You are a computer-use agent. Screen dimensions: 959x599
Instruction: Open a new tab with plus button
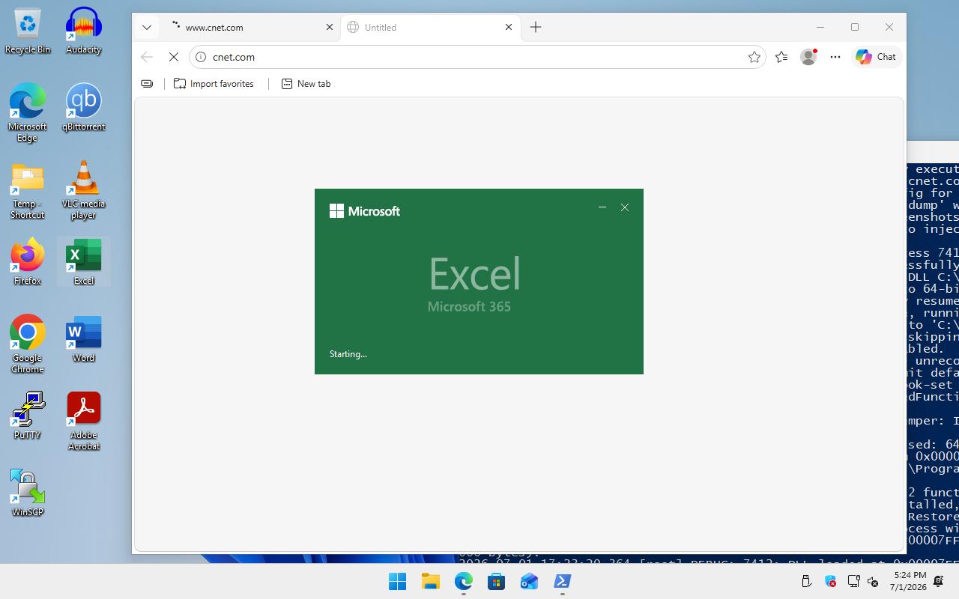coord(536,27)
